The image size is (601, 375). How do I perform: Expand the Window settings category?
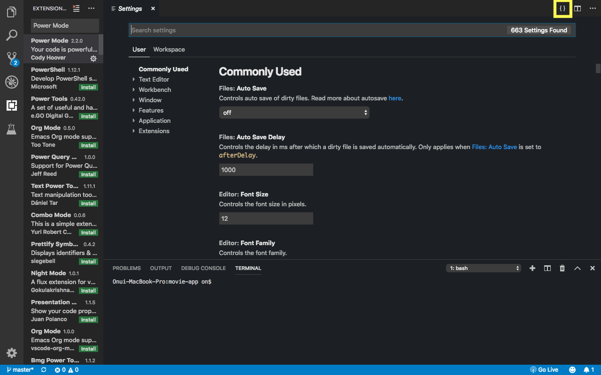(x=150, y=100)
